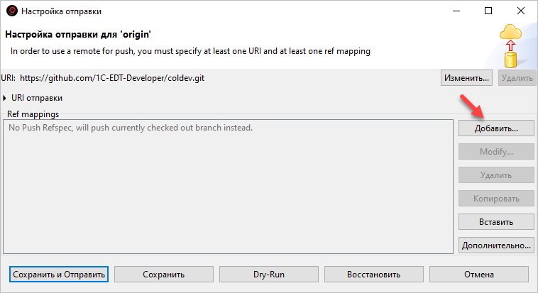Expand the URI отправки section
Screen dimensions: 538x293
(x=7, y=98)
